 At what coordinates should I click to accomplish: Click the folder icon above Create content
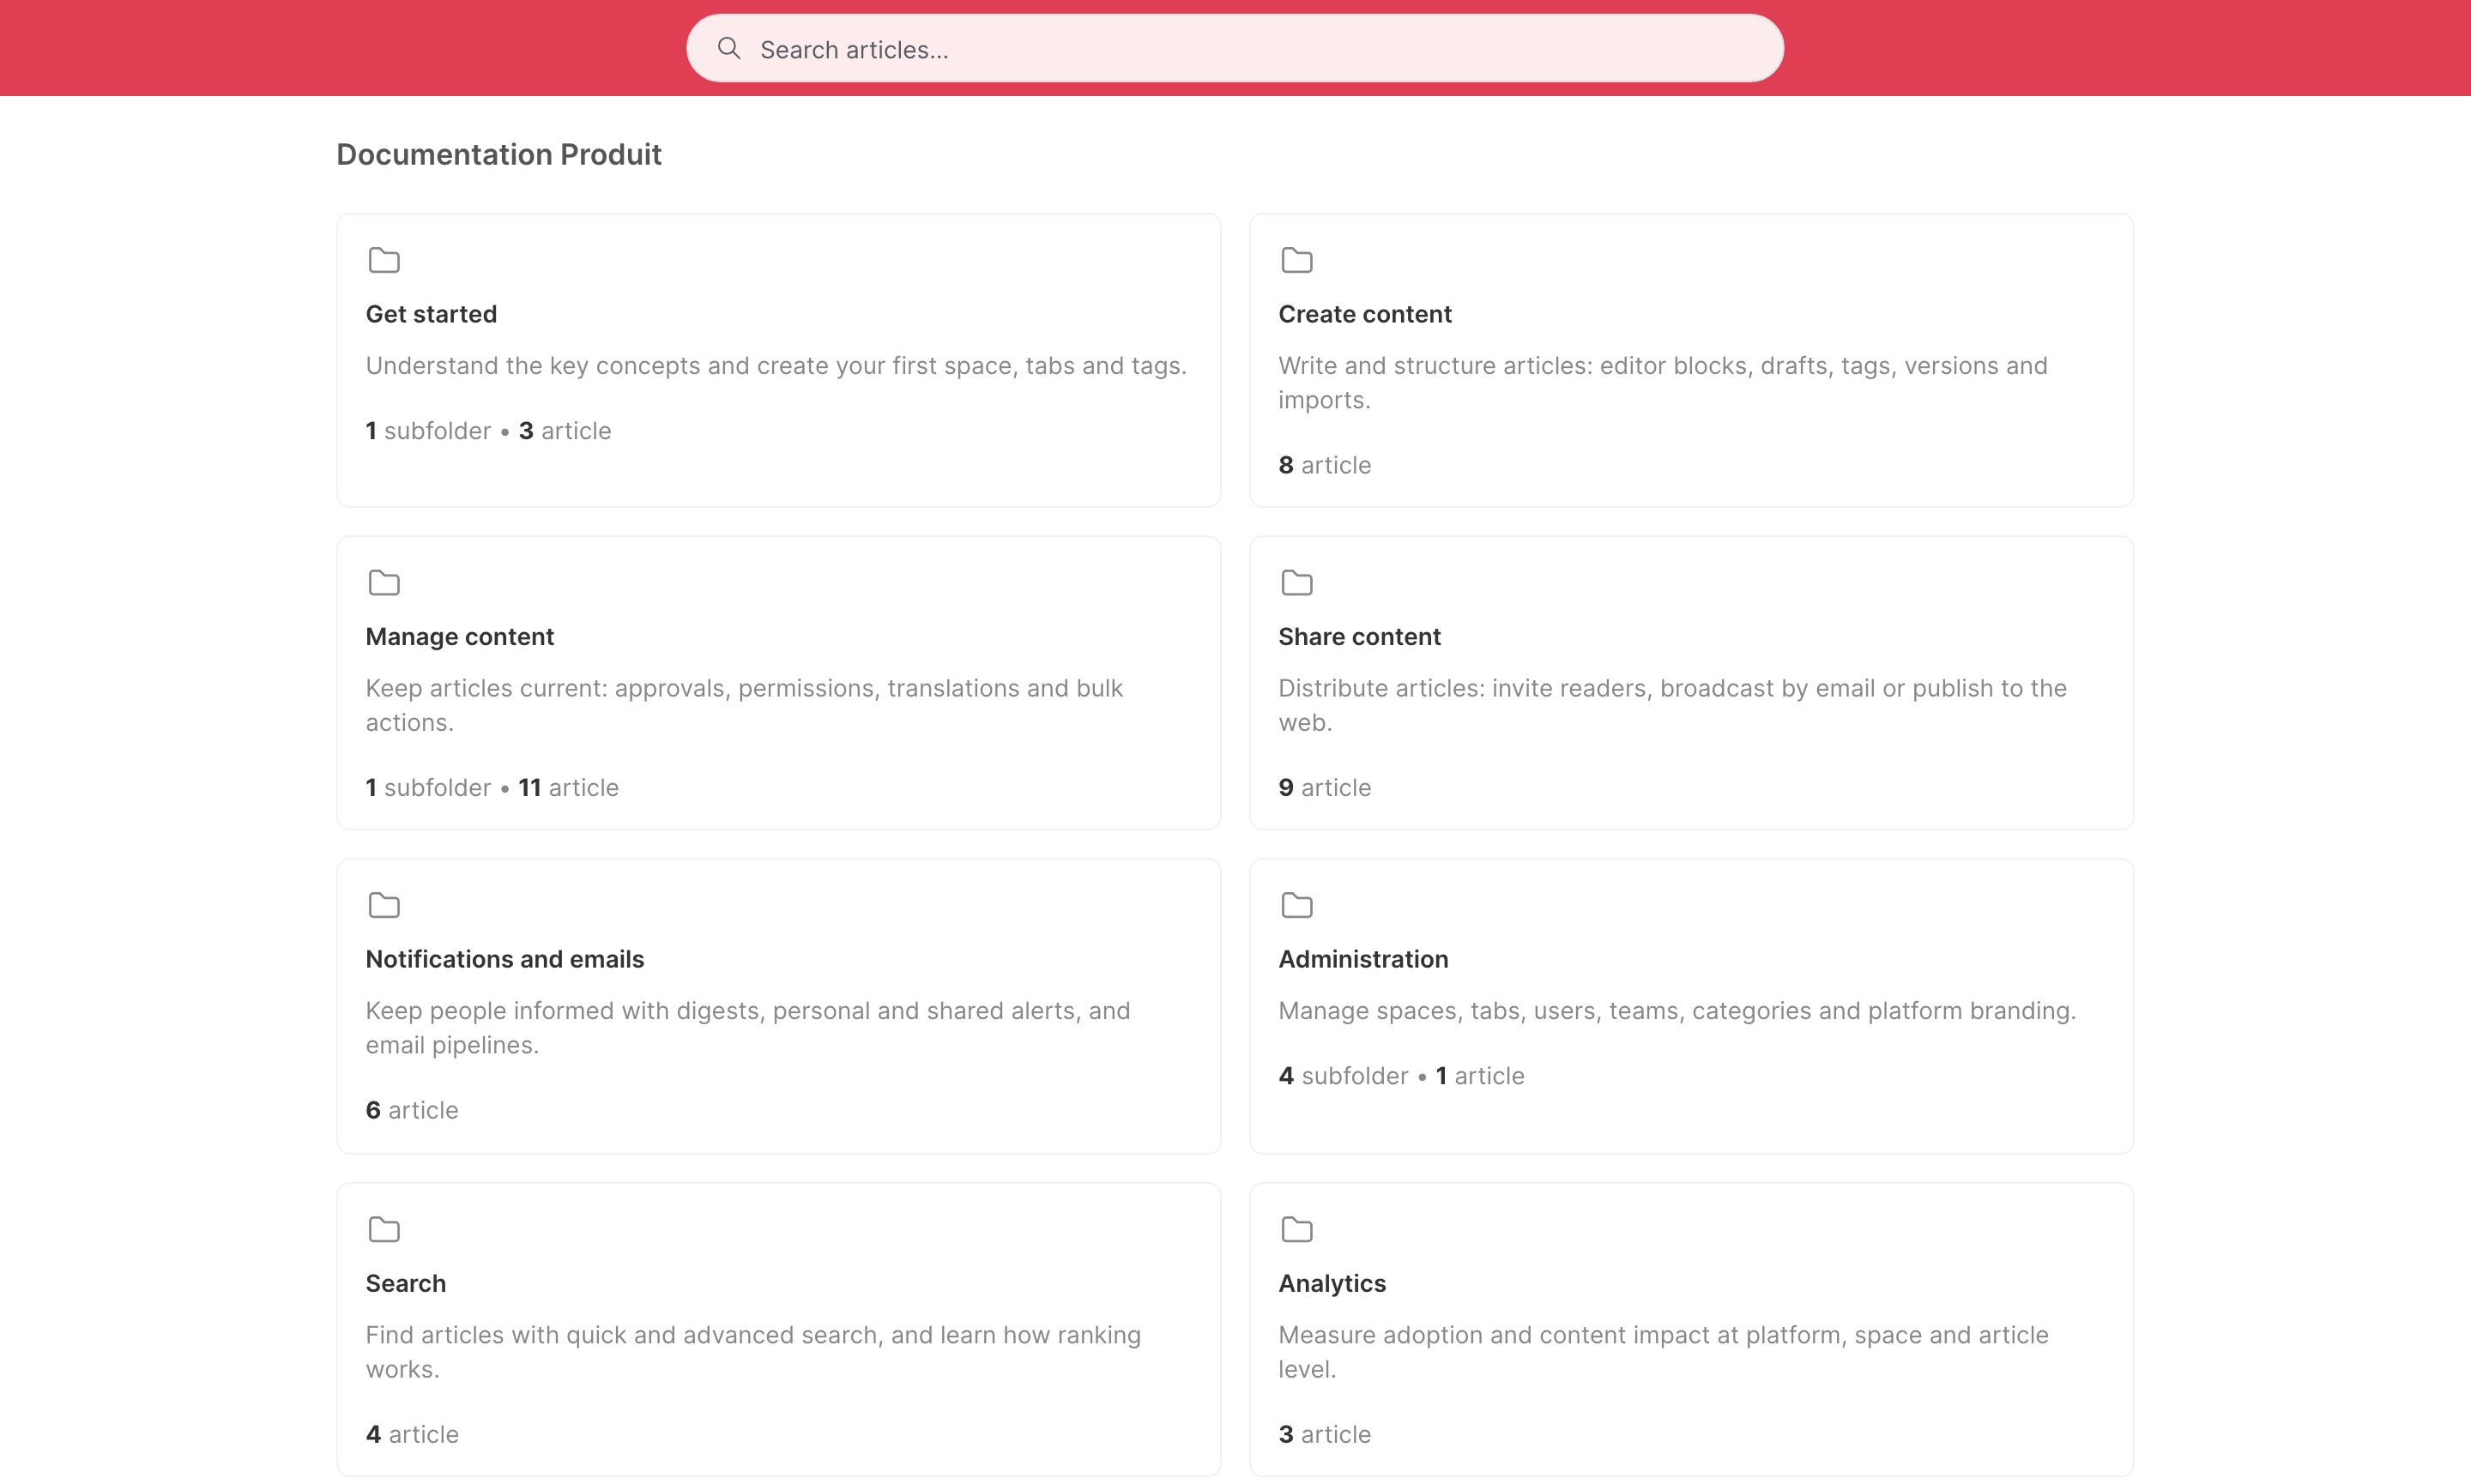coord(1297,260)
